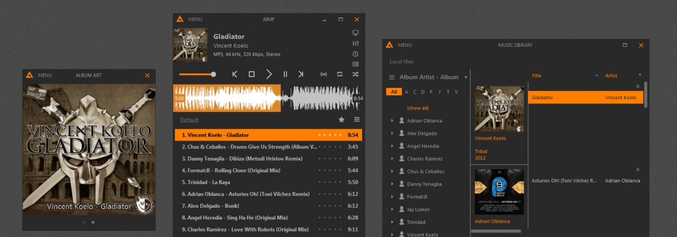Viewport: 677px width, 237px height.
Task: Expand the Alex Delgado artist node
Action: [x=392, y=133]
